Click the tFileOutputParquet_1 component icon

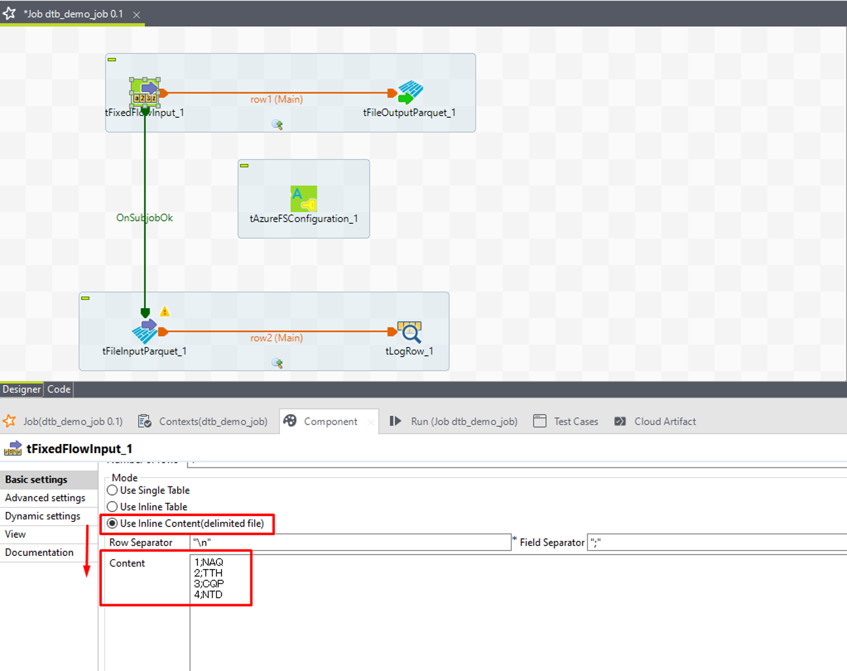click(410, 92)
